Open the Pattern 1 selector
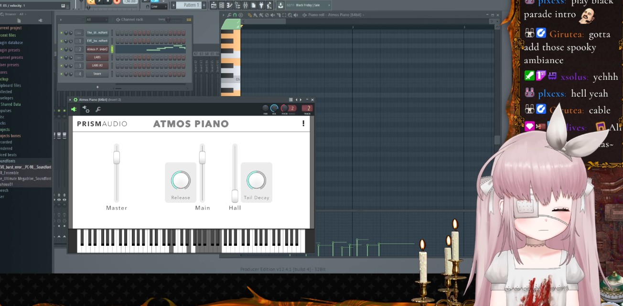 click(192, 5)
